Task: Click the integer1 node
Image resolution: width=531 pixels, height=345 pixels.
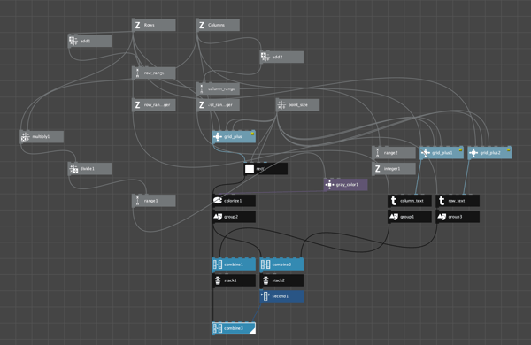Action: coord(394,169)
